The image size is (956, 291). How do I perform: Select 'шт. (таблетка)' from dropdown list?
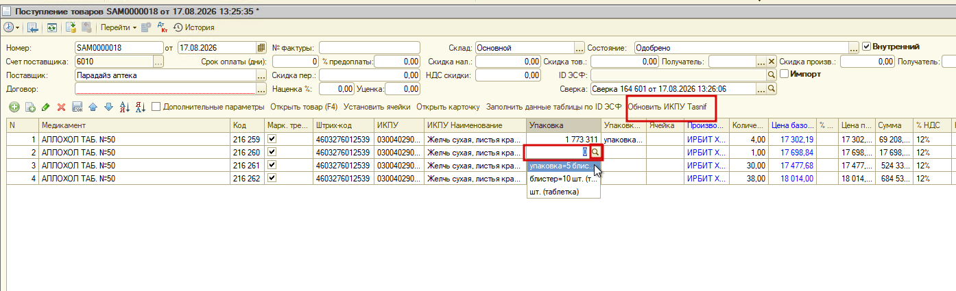tap(564, 192)
